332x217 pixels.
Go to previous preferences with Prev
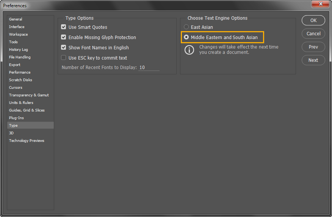point(313,47)
